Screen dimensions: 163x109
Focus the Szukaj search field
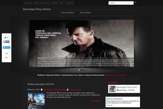click(121, 3)
